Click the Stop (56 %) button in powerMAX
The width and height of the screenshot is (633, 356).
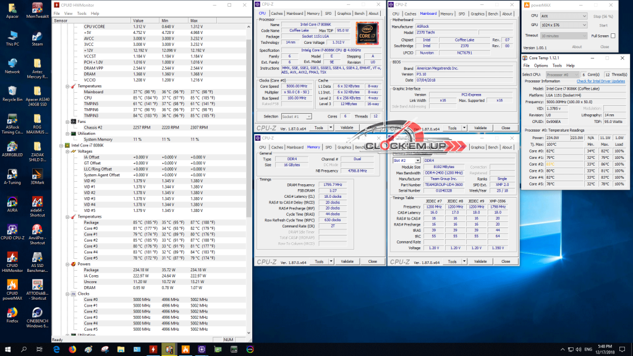point(603,17)
